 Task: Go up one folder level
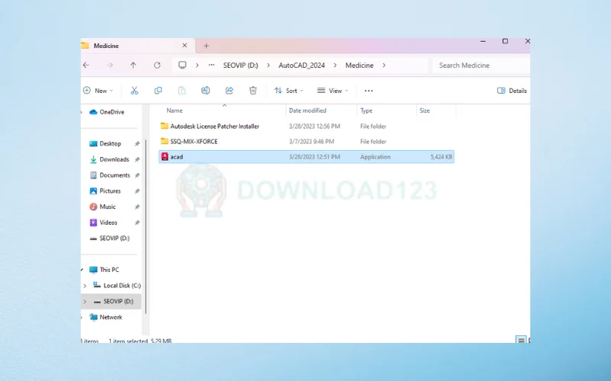tap(134, 66)
